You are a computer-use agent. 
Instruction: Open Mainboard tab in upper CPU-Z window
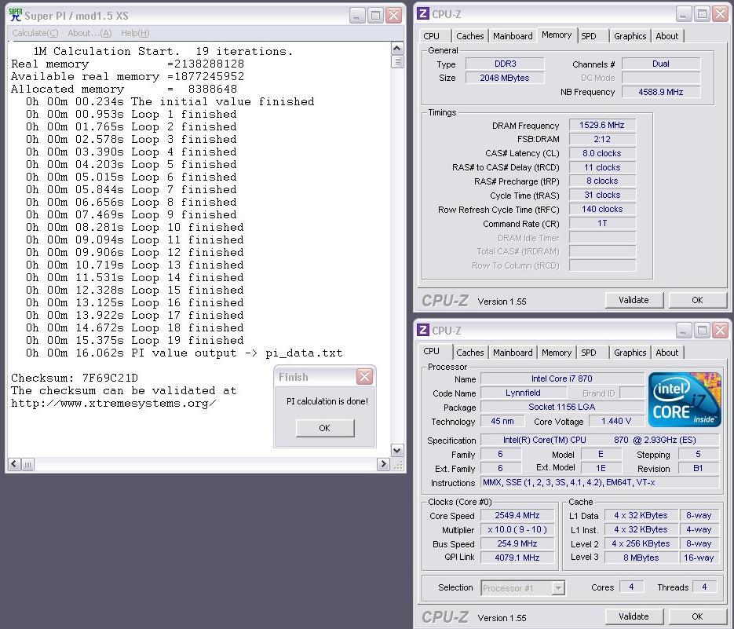pos(513,36)
